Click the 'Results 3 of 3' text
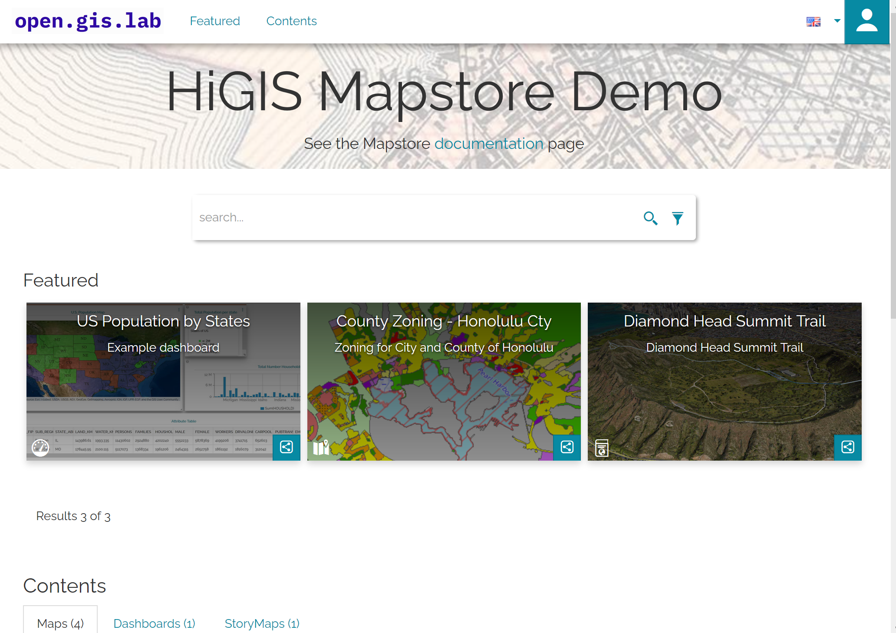 73,516
